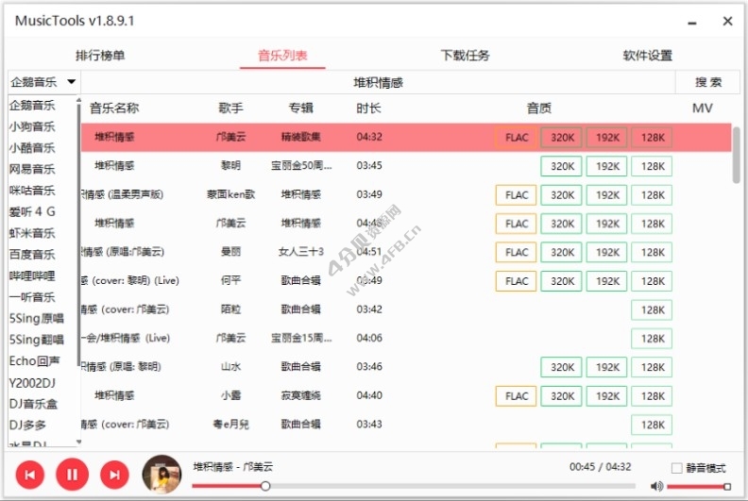Minimize the MusicTools window
Screen dimensions: 748x501
(692, 22)
